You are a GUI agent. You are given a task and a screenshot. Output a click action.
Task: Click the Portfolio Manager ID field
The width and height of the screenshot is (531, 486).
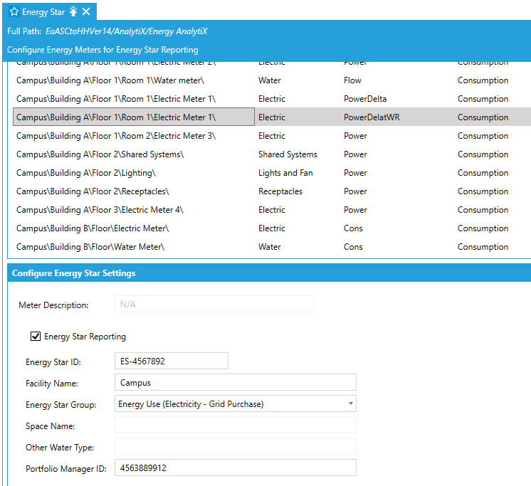235,467
